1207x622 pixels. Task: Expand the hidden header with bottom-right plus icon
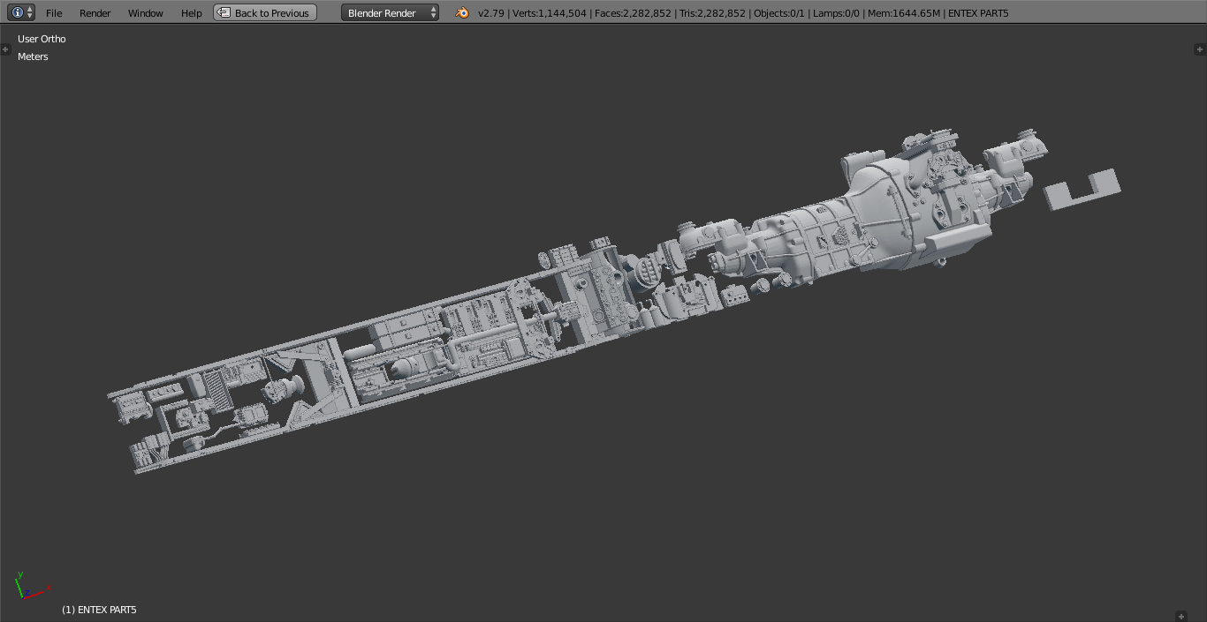pos(1181,616)
